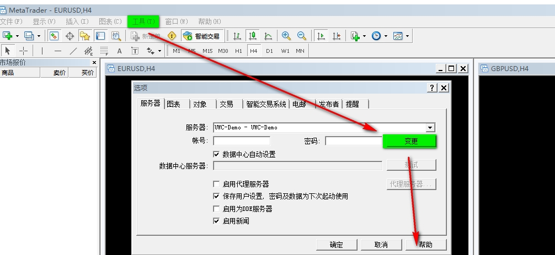Screen dimensions: 555x255
Task: Toggle the Terminal panel icon
Action: pyautogui.click(x=100, y=36)
